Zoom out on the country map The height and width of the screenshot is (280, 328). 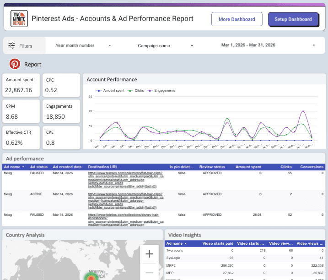click(149, 273)
